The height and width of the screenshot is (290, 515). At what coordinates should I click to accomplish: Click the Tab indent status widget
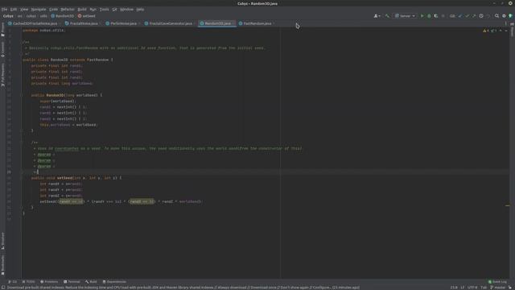click(484, 288)
